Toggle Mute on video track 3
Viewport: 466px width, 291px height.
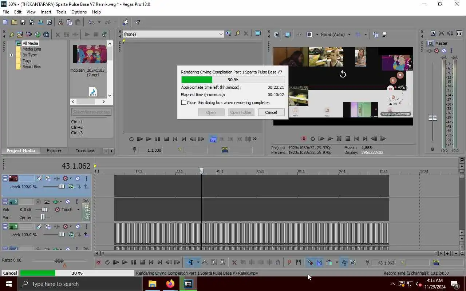78,226
